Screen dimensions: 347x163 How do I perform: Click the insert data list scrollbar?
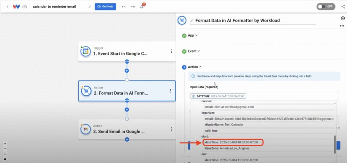pyautogui.click(x=335, y=144)
